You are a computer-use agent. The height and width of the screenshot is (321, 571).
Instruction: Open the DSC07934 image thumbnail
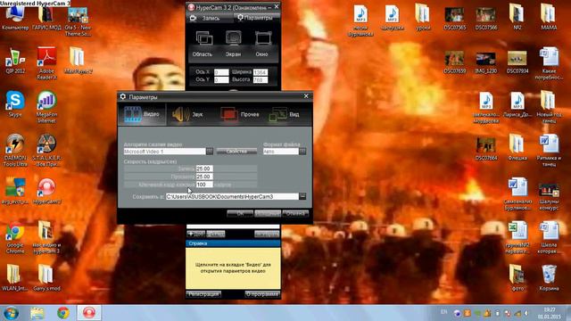pos(517,62)
